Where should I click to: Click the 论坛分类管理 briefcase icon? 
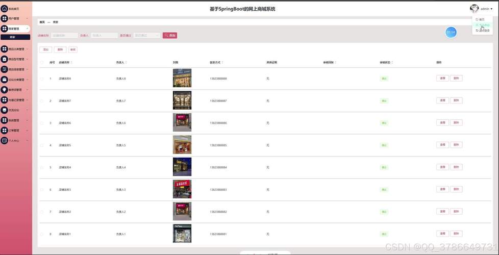pos(5,80)
